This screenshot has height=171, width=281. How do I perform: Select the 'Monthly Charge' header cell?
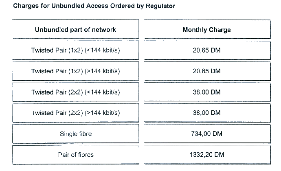pyautogui.click(x=207, y=29)
